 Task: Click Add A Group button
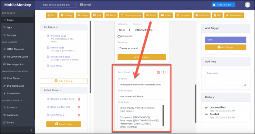(64, 81)
